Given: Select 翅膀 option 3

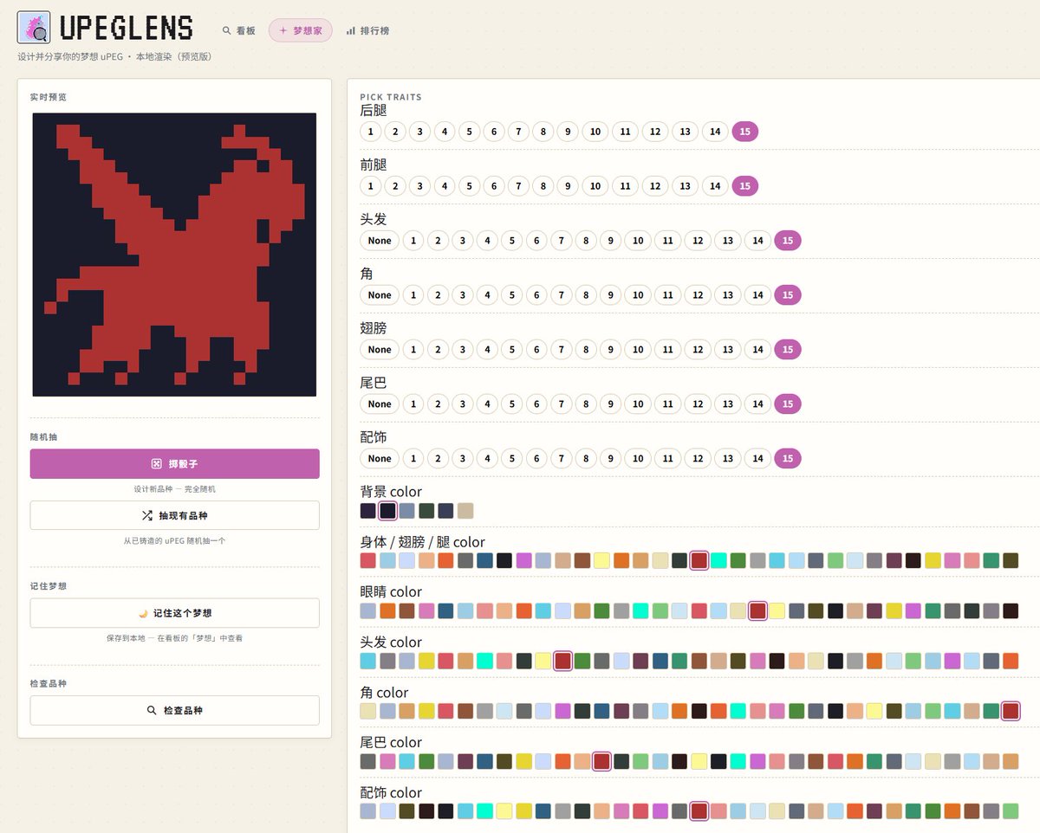Looking at the screenshot, I should click(x=463, y=350).
